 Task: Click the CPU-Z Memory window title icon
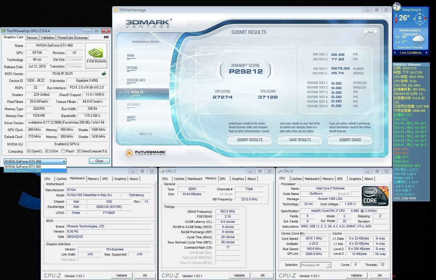[162, 171]
